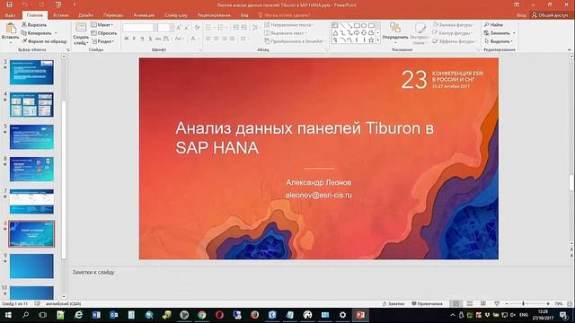Activate Format Painter (Формат по образцу)

[x=44, y=41]
